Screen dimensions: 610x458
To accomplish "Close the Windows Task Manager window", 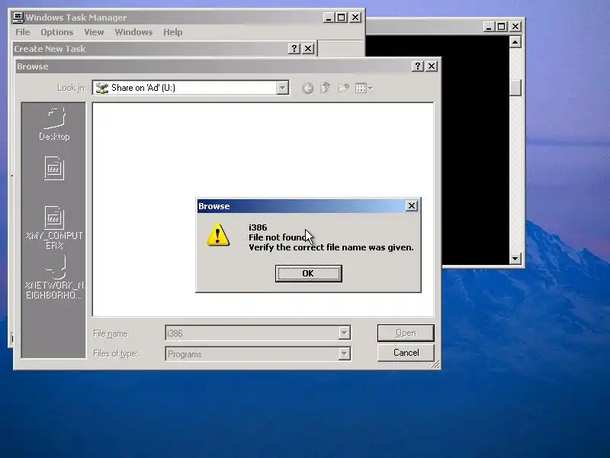I will point(355,18).
